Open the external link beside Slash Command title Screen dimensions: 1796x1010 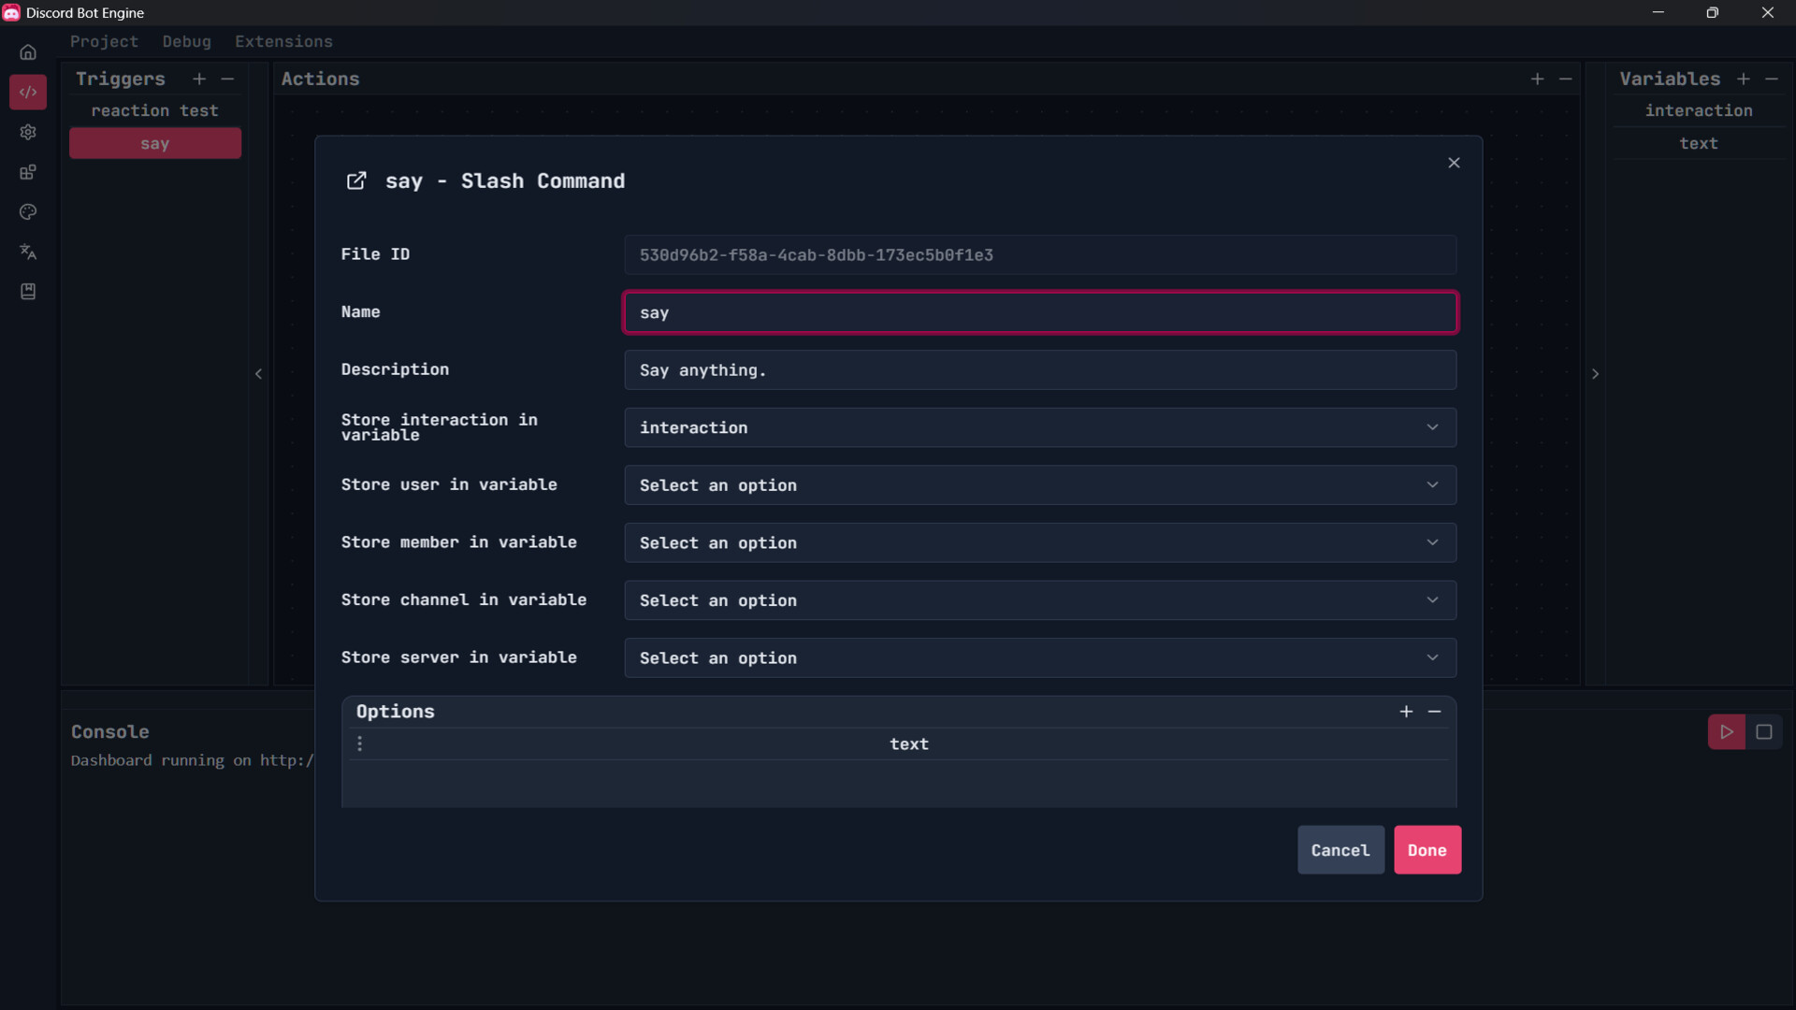click(x=356, y=180)
